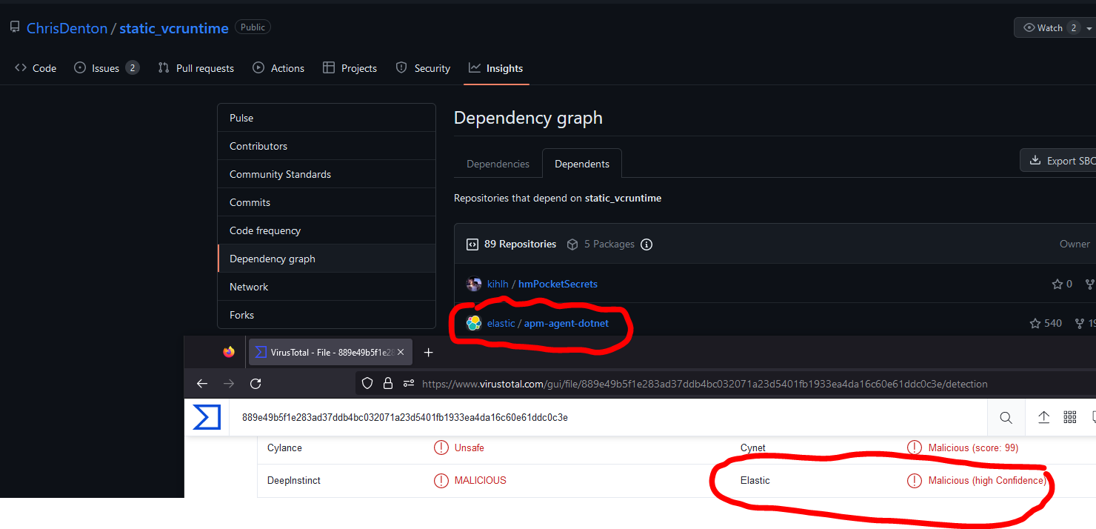Click the VirusTotal logo
Screen dimensions: 1096x529
click(x=206, y=417)
